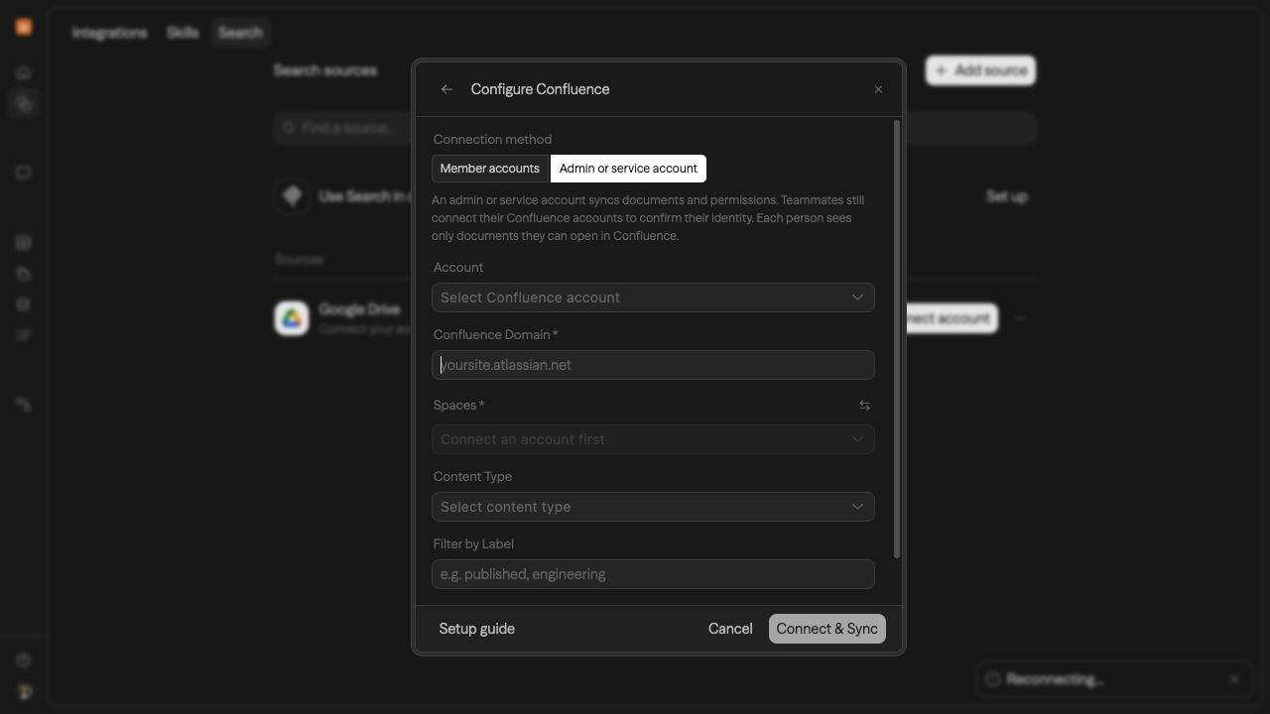Screen dimensions: 1270x714
Task: Select Admin or service account method
Action: (x=628, y=169)
